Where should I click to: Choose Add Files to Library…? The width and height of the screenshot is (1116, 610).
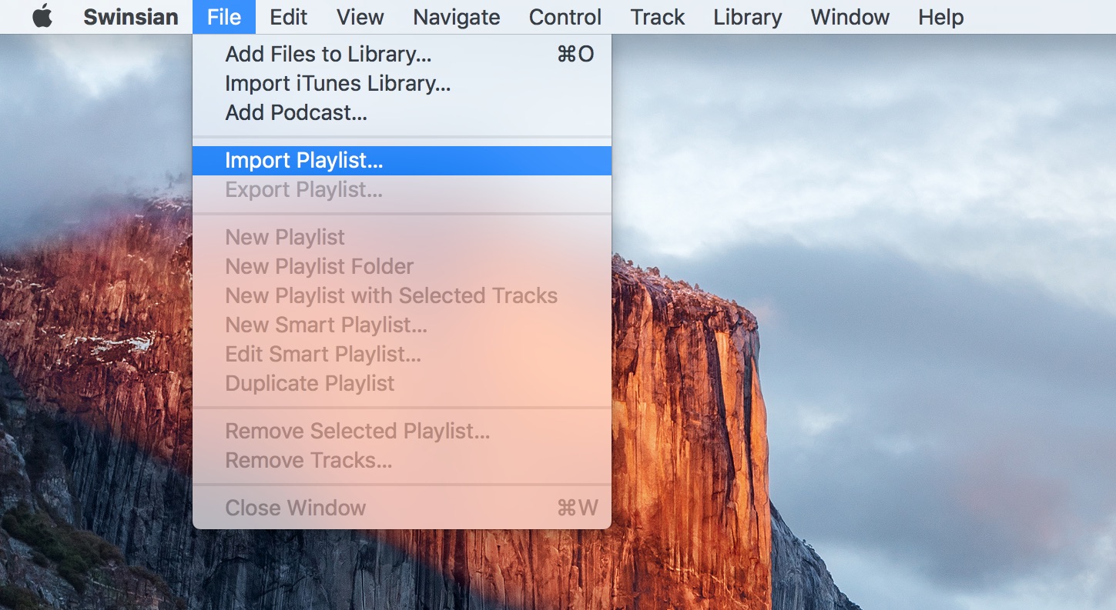coord(402,54)
